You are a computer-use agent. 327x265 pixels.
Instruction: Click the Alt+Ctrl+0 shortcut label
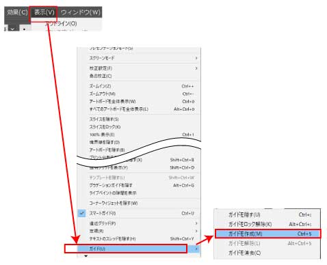(x=184, y=109)
